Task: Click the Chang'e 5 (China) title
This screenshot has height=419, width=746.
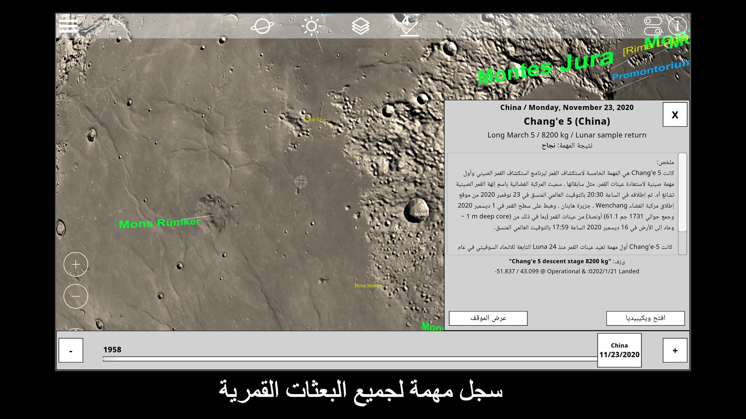Action: 566,121
